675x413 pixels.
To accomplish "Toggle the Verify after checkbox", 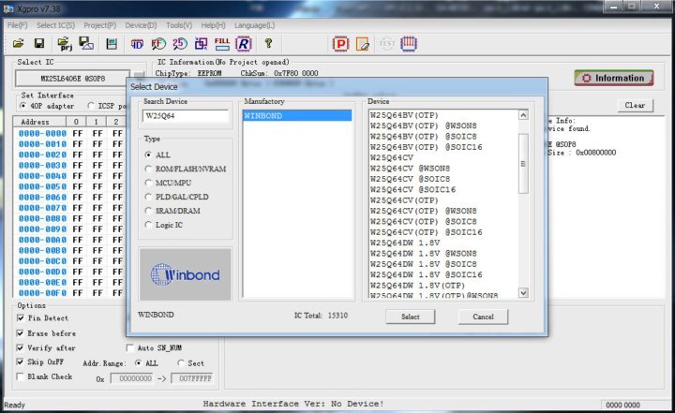I will click(x=21, y=347).
